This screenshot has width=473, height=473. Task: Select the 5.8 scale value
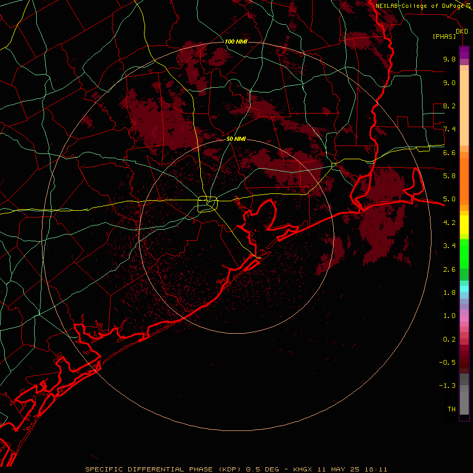(449, 176)
